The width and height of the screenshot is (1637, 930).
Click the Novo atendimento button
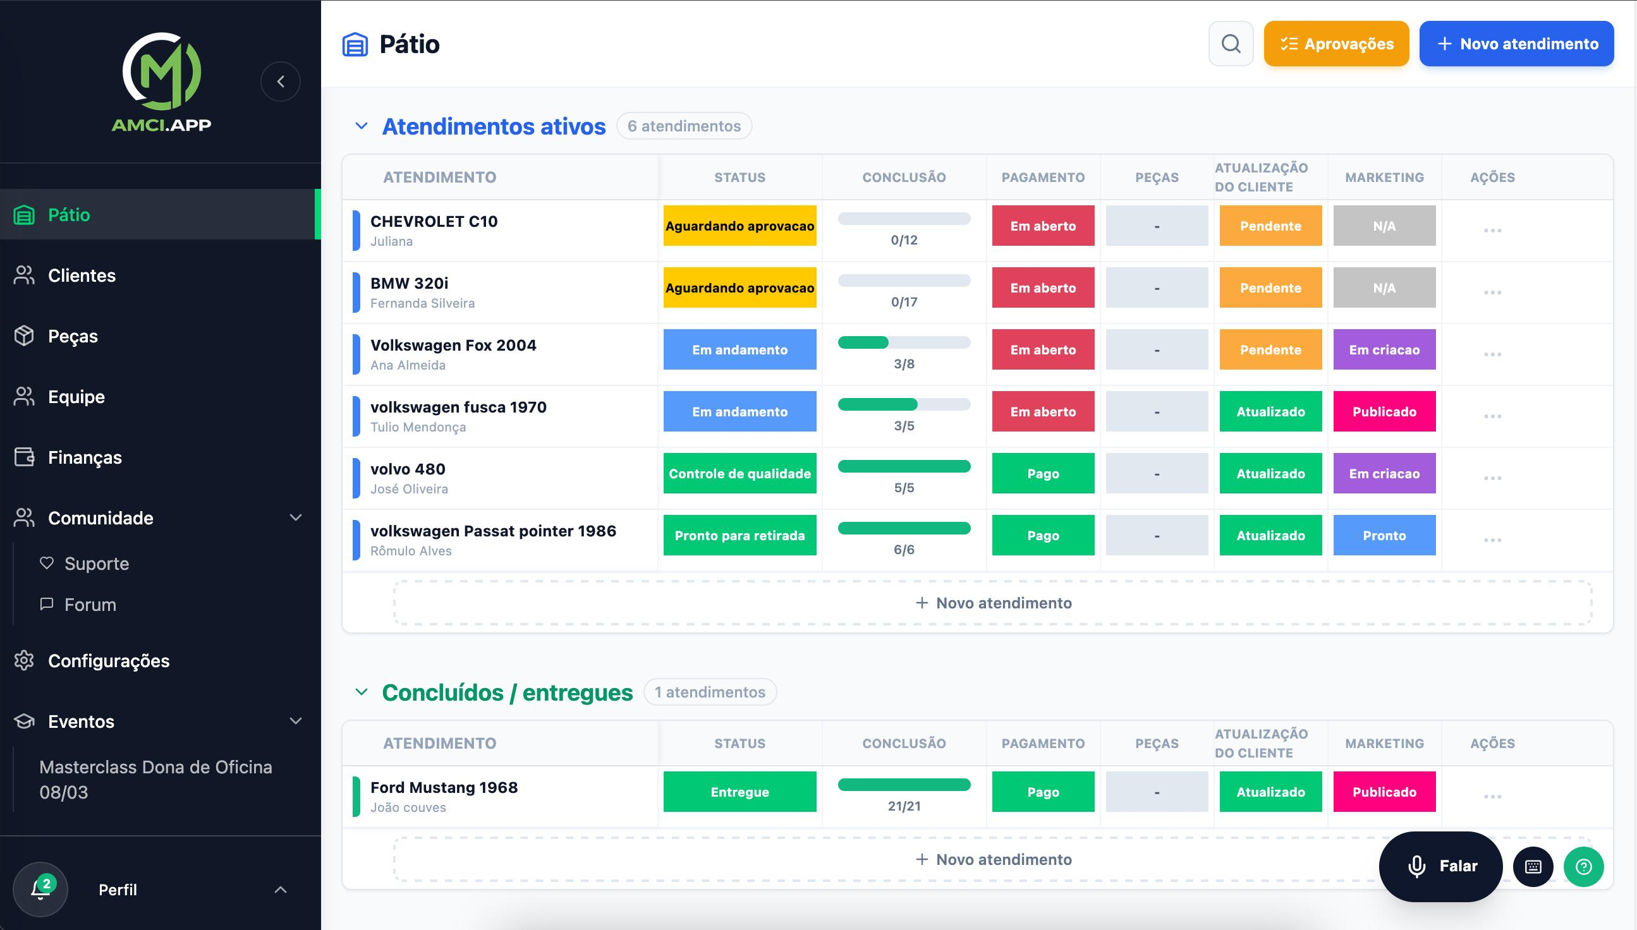click(1516, 44)
